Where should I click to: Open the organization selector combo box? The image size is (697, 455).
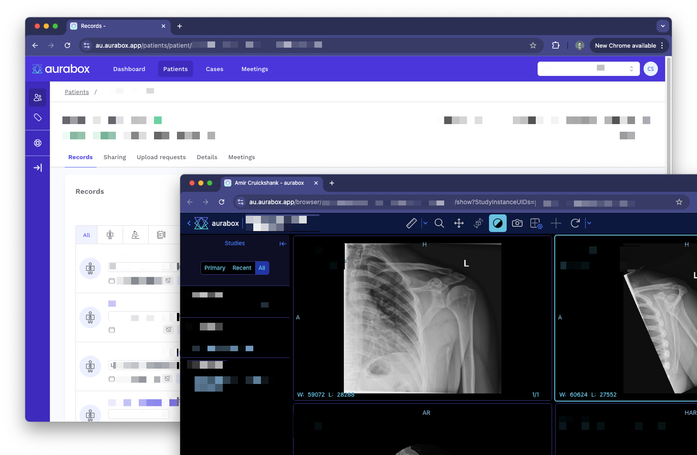point(588,69)
